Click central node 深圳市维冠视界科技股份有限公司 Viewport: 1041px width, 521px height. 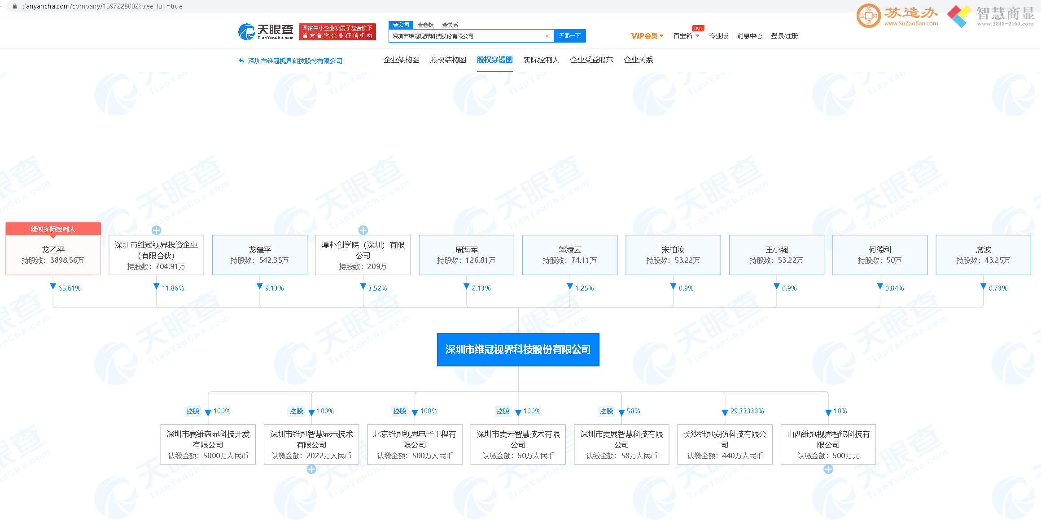point(518,350)
